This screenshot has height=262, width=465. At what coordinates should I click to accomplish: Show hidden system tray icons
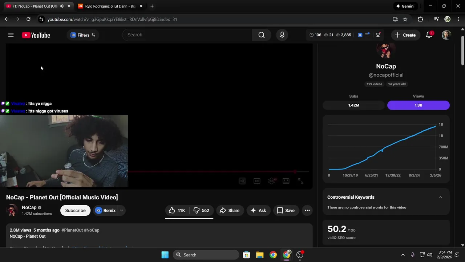pyautogui.click(x=403, y=255)
